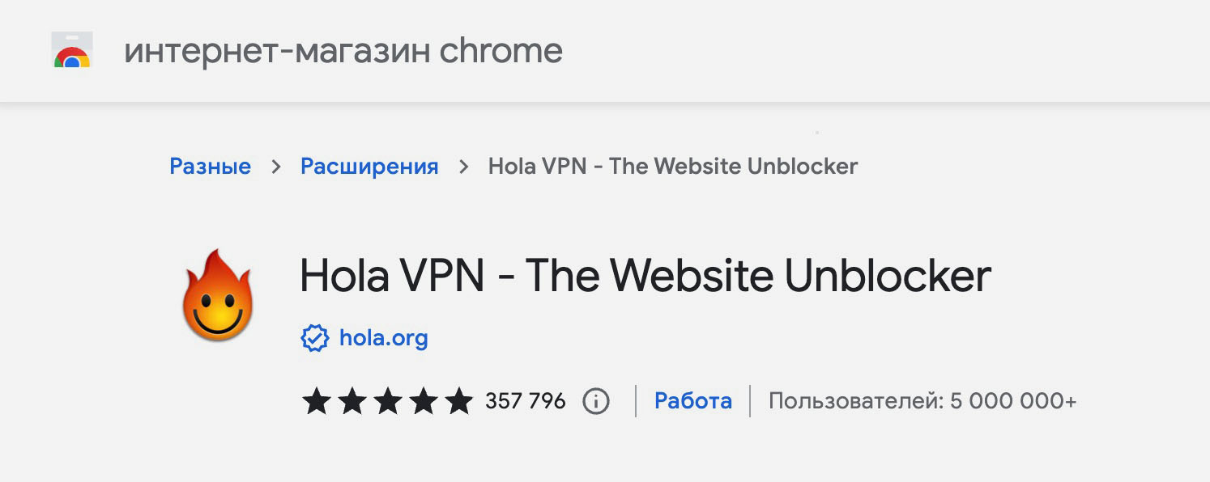The image size is (1210, 482).
Task: Open the 357 796 ratings count
Action: click(x=525, y=401)
